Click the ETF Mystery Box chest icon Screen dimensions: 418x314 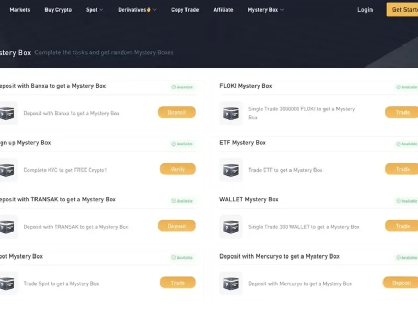(230, 170)
